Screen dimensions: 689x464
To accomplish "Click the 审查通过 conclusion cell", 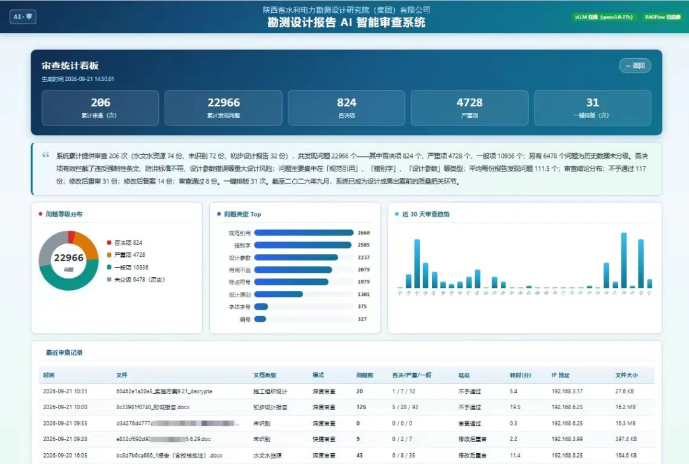I will click(x=470, y=423).
